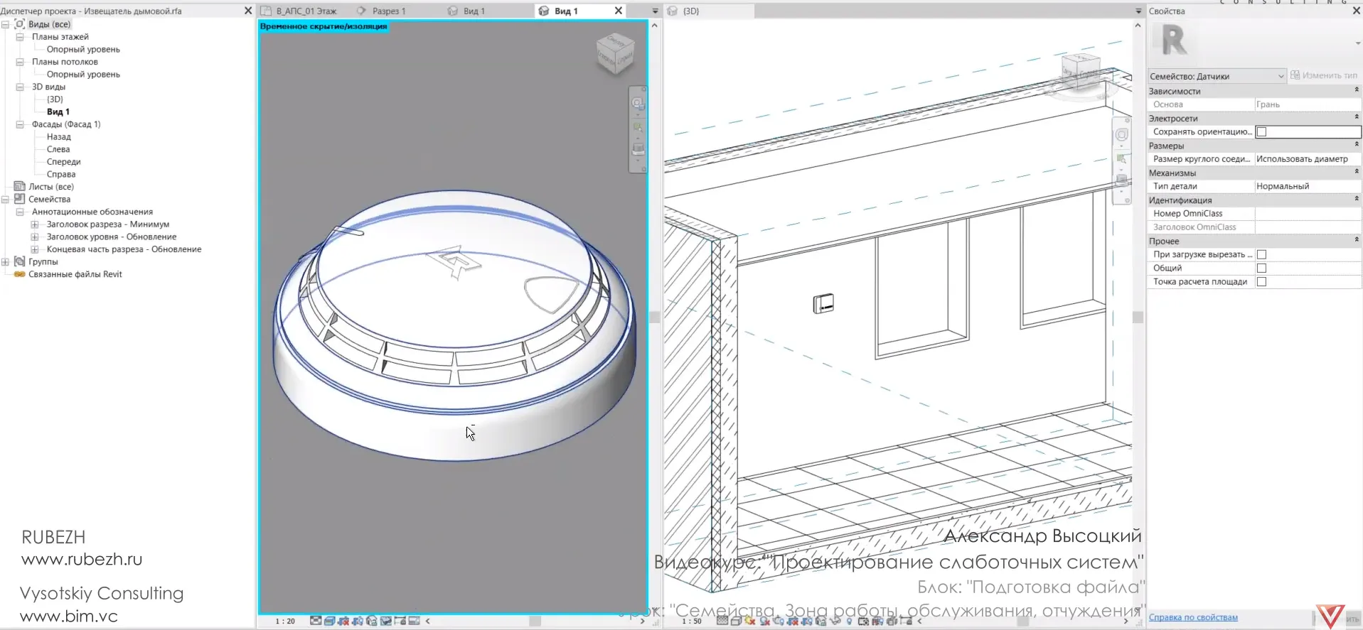Toggle Crop View icon under the Вид 1 view
1363x630 pixels.
[x=343, y=621]
